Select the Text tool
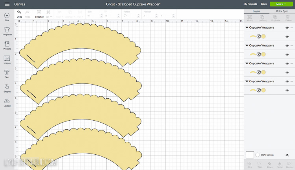The image size is (295, 170). click(x=7, y=74)
